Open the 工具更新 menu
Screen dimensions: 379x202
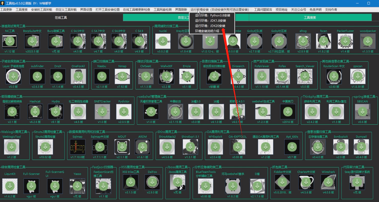6,10
